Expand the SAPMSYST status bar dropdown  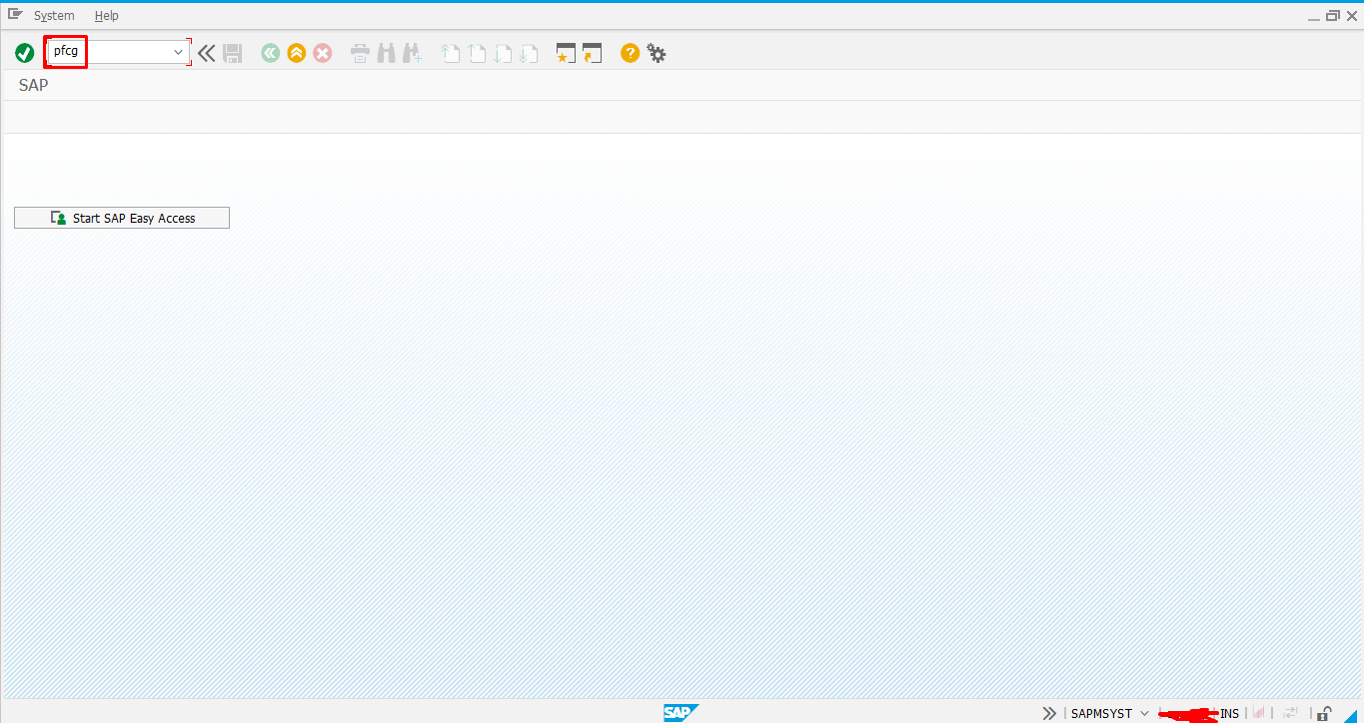pos(1144,713)
